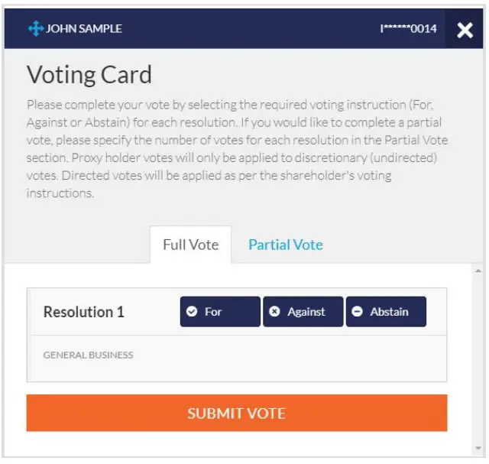The image size is (489, 464).
Task: Click the blue logo icon beside John Sample
Action: click(x=36, y=29)
